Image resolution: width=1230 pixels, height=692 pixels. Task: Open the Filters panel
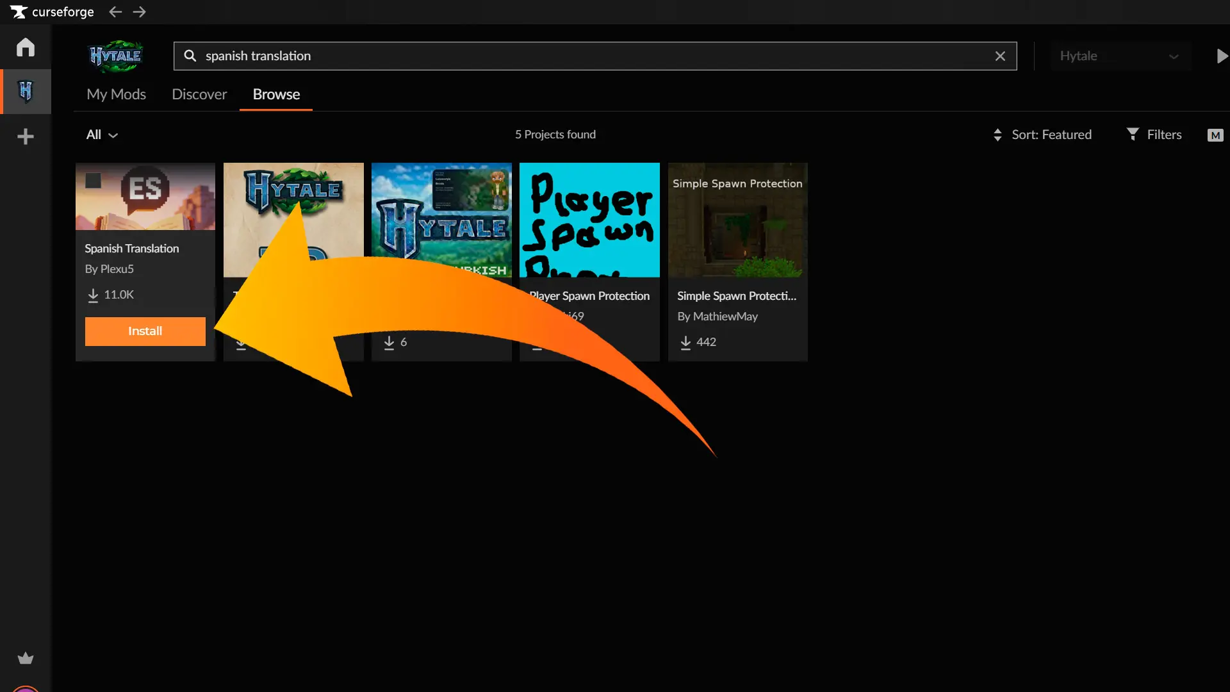[x=1154, y=135]
